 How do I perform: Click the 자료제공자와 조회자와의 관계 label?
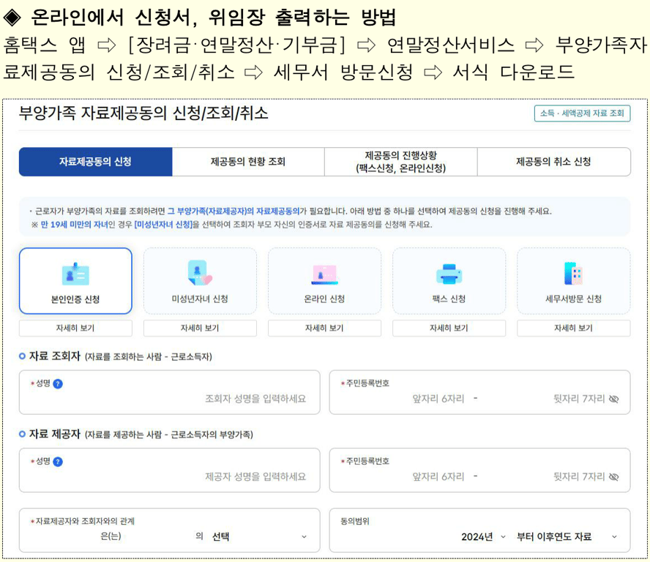pos(85,521)
